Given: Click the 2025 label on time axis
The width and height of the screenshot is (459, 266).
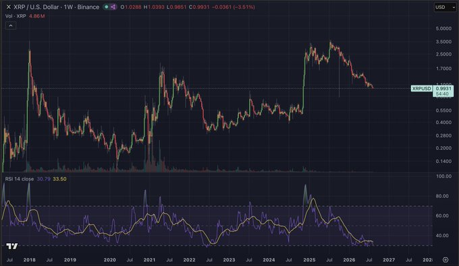Looking at the screenshot, I should point(309,259).
